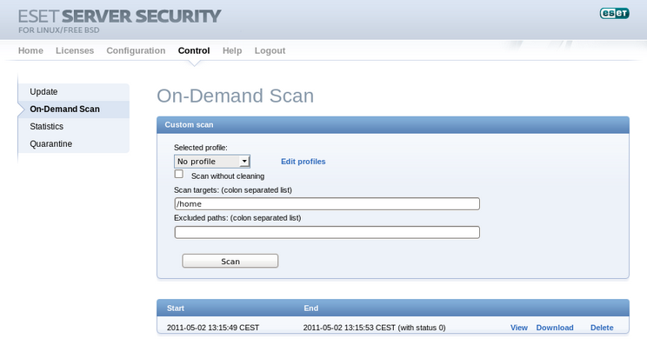Open the Configuration menu

pos(136,50)
